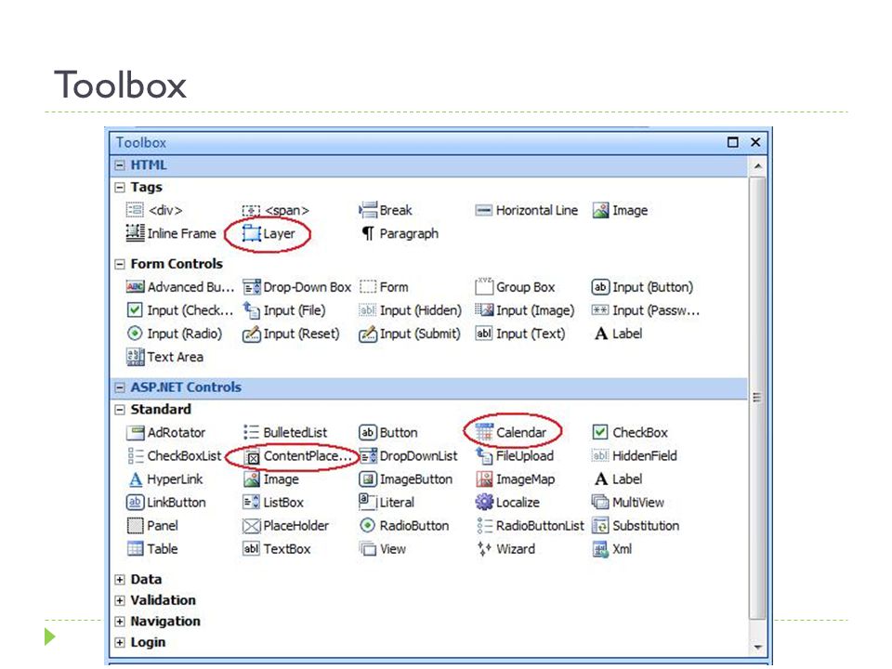Choose the RadioButtonList icon

484,526
